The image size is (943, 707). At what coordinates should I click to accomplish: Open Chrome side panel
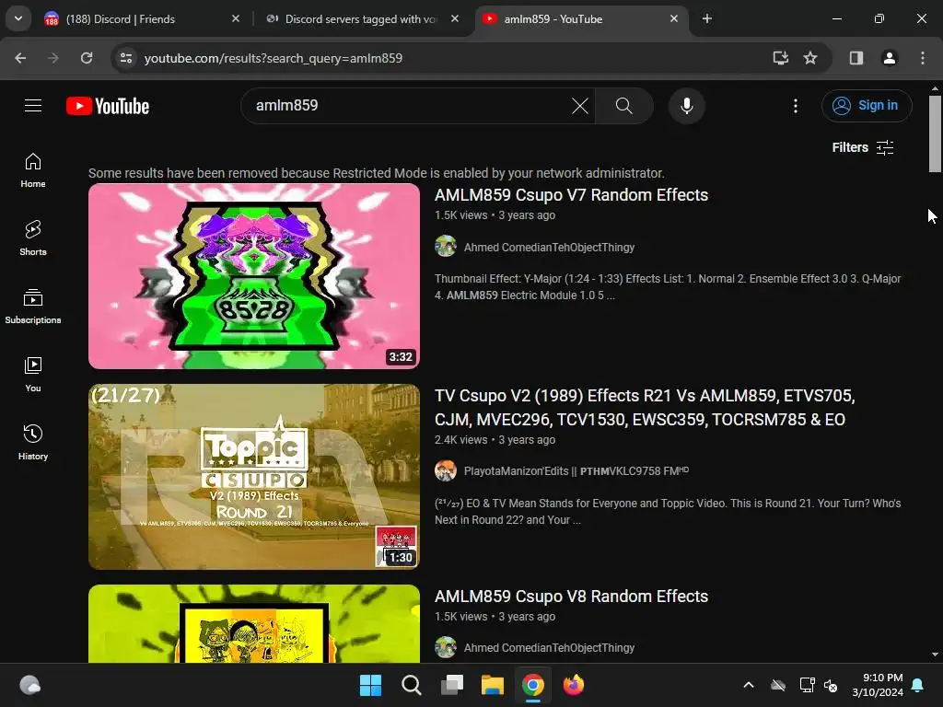click(x=856, y=58)
